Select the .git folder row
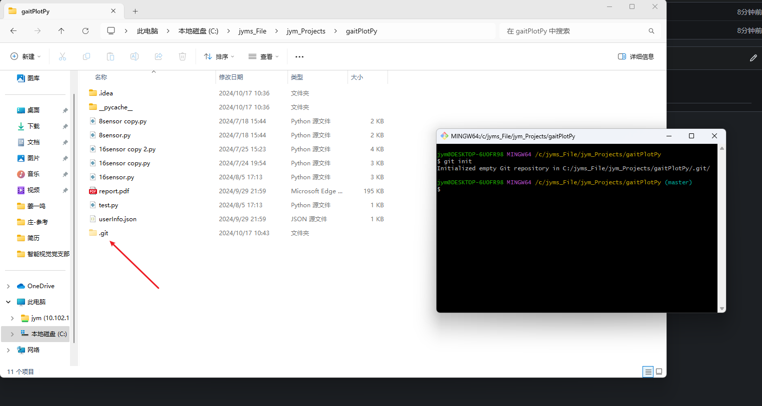Viewport: 762px width, 406px height. (x=237, y=233)
